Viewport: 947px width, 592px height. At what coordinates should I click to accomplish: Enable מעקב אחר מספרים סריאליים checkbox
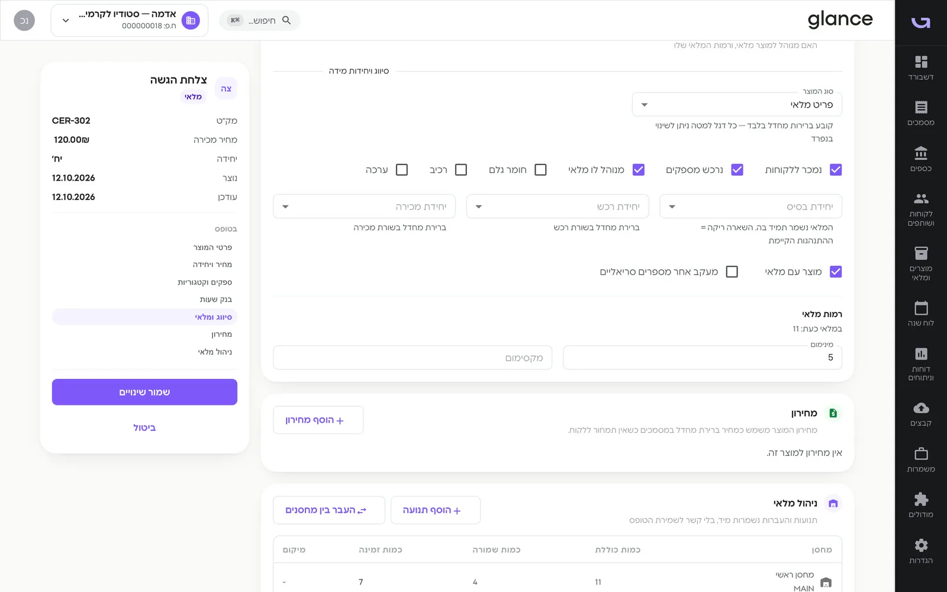[x=732, y=272]
